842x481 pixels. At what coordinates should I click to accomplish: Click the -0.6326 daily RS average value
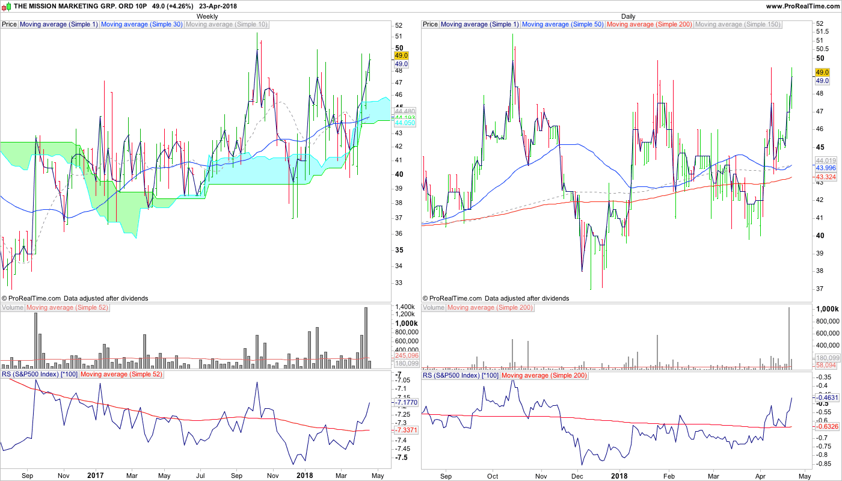click(826, 426)
